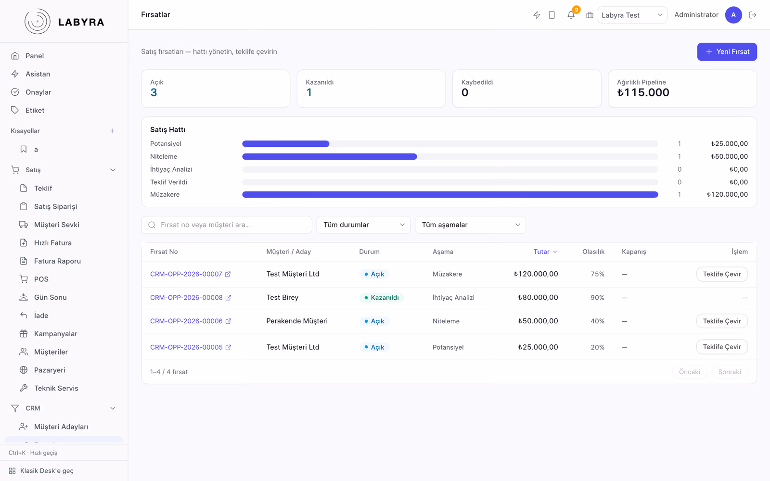Viewport: 770px width, 481px height.
Task: Click the Kaybedildi summary card
Action: point(526,89)
